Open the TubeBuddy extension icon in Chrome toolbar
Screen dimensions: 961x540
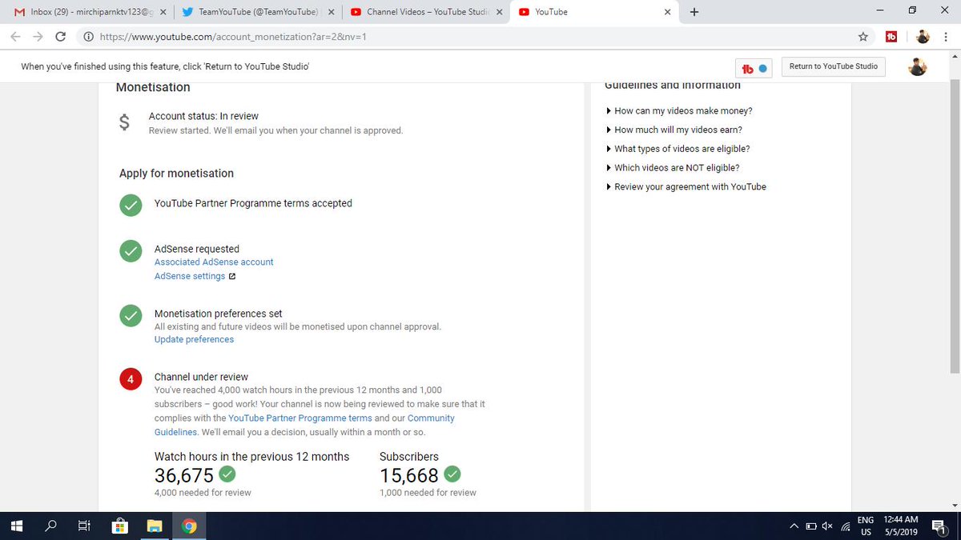tap(891, 37)
